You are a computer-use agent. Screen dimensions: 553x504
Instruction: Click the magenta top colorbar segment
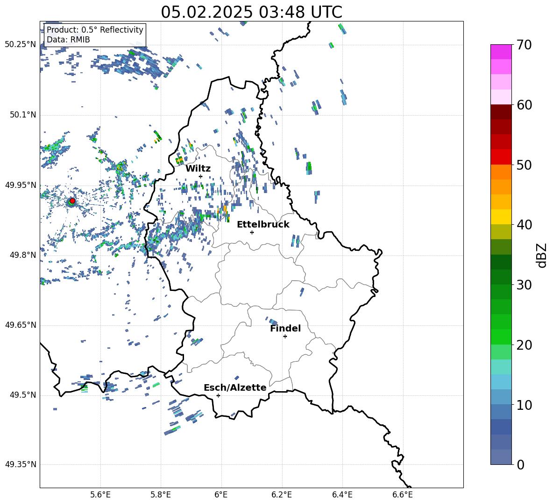[x=501, y=52]
